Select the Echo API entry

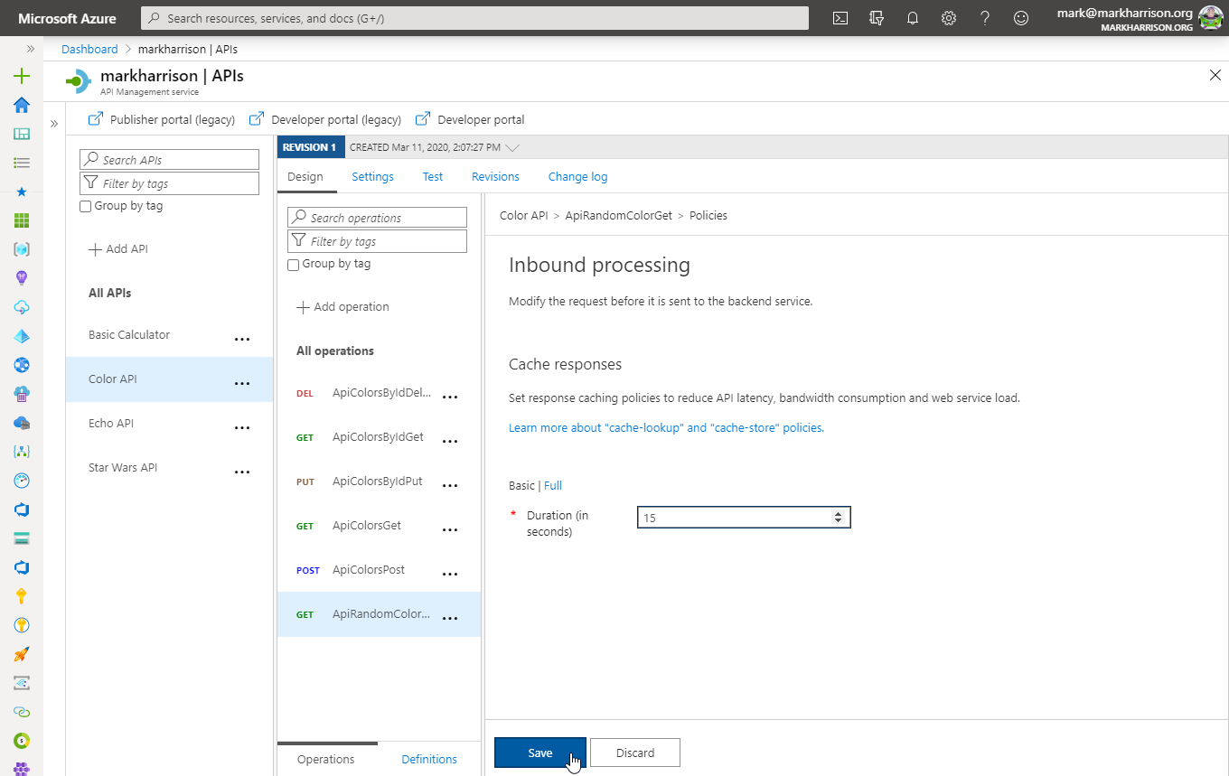169,424
